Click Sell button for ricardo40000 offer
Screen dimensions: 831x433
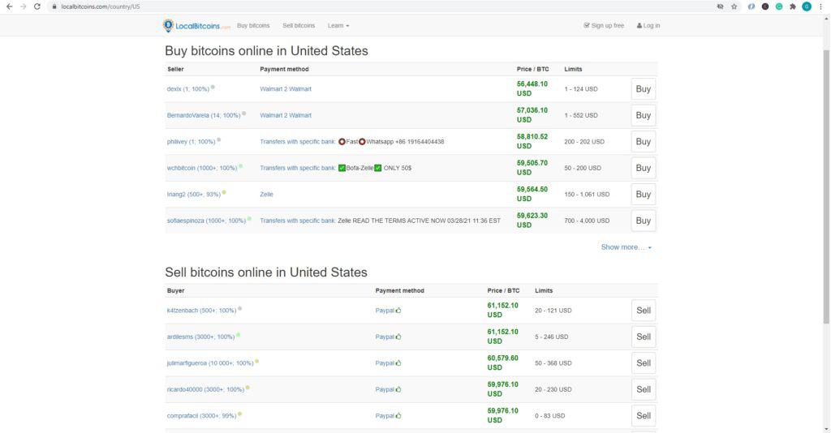click(644, 389)
